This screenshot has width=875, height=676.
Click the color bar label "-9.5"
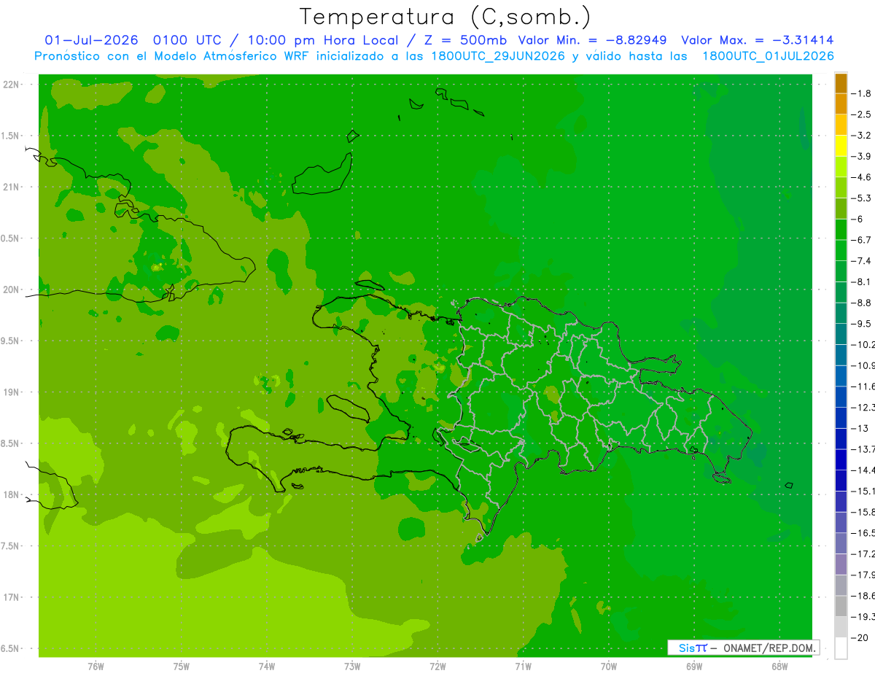pyautogui.click(x=861, y=324)
